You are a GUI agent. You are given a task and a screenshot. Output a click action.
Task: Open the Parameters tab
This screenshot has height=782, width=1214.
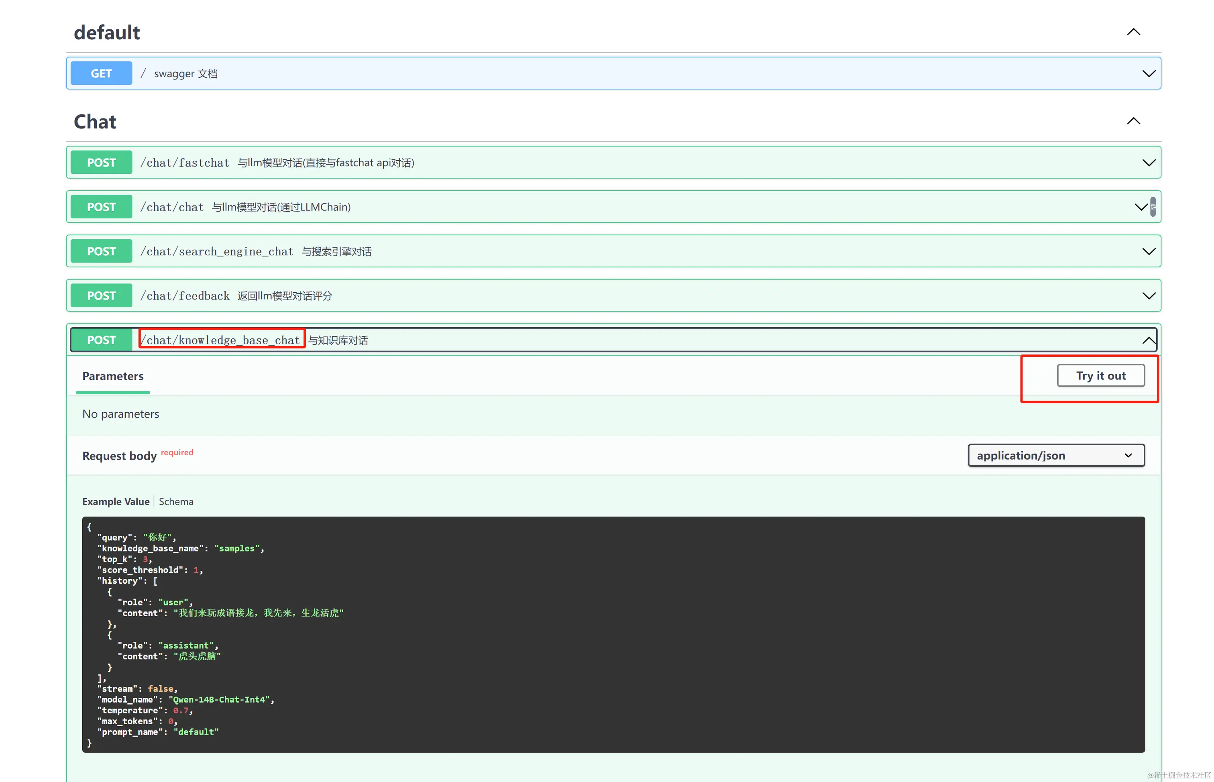[x=113, y=376]
